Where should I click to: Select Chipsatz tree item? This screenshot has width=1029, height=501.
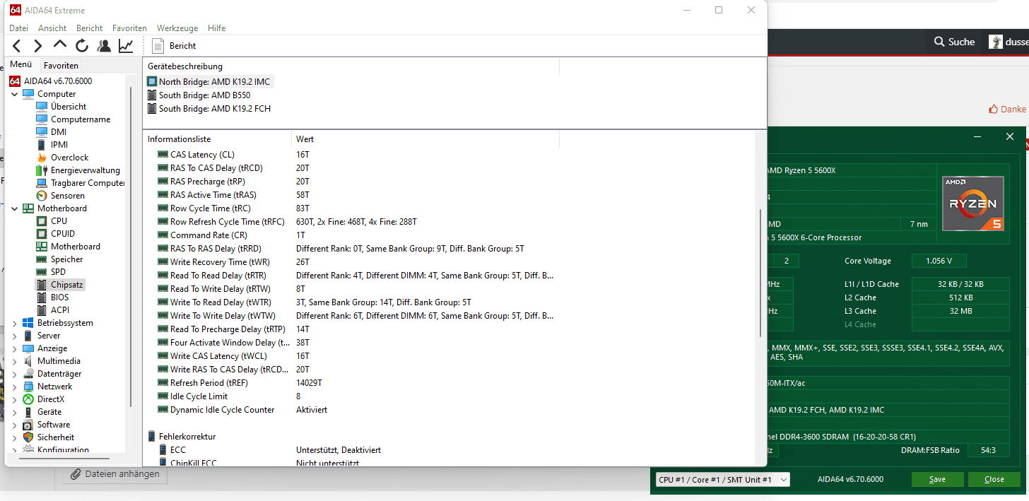coord(67,285)
